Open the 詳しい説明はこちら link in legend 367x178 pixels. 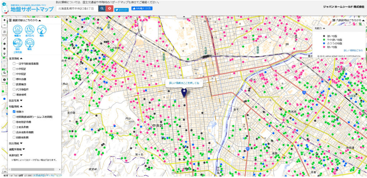[353, 50]
